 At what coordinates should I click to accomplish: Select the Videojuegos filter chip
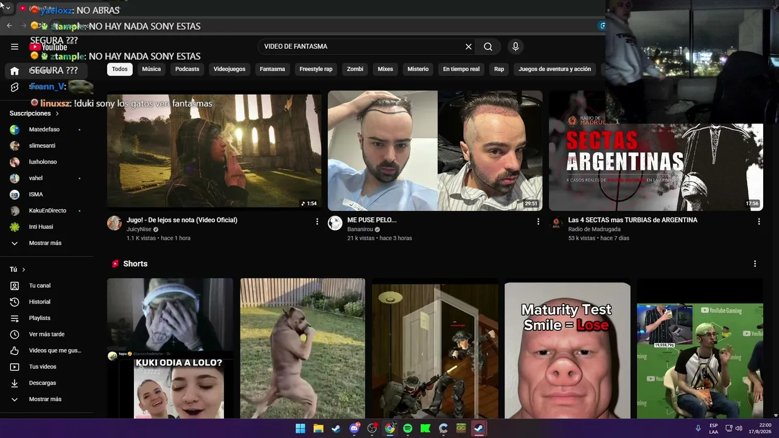tap(229, 69)
